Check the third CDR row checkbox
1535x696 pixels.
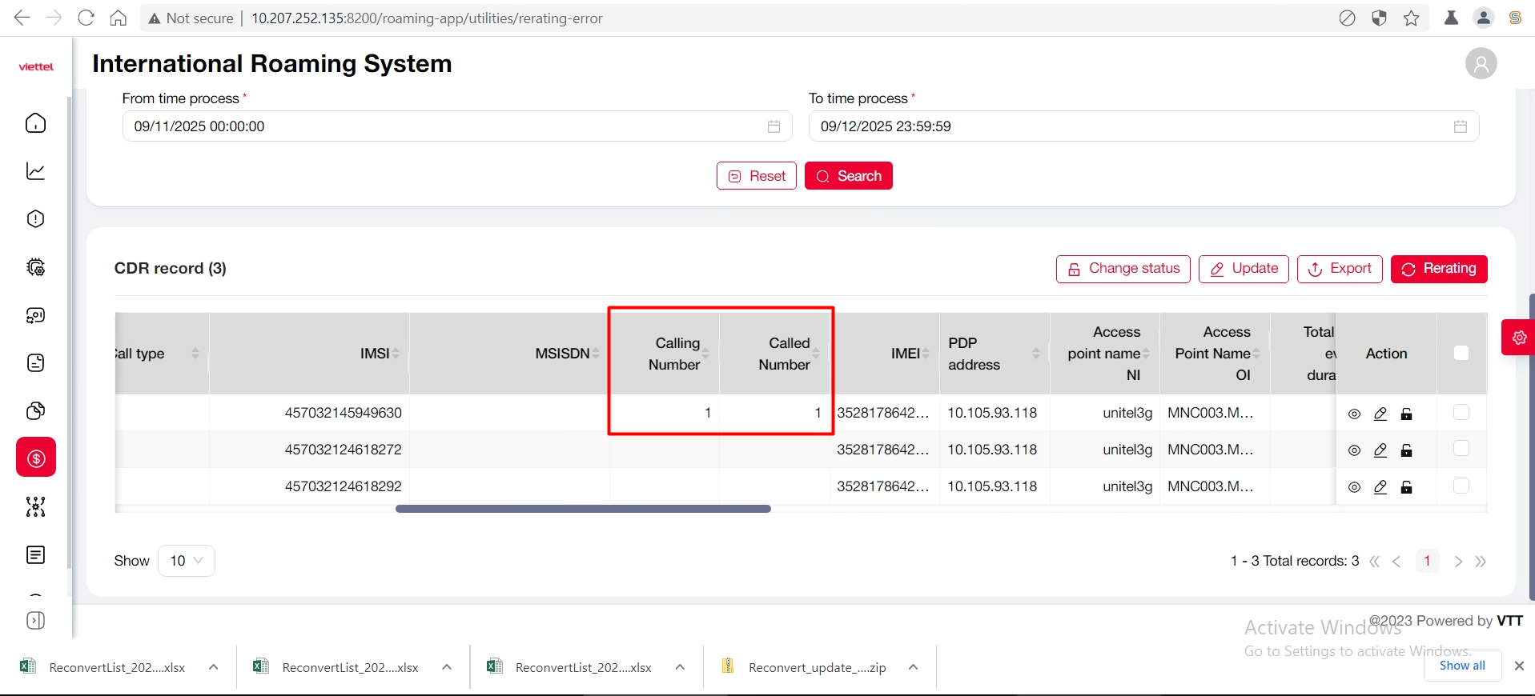click(1461, 486)
